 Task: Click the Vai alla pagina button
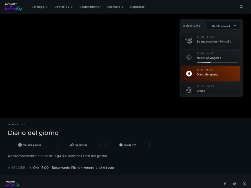point(30,145)
